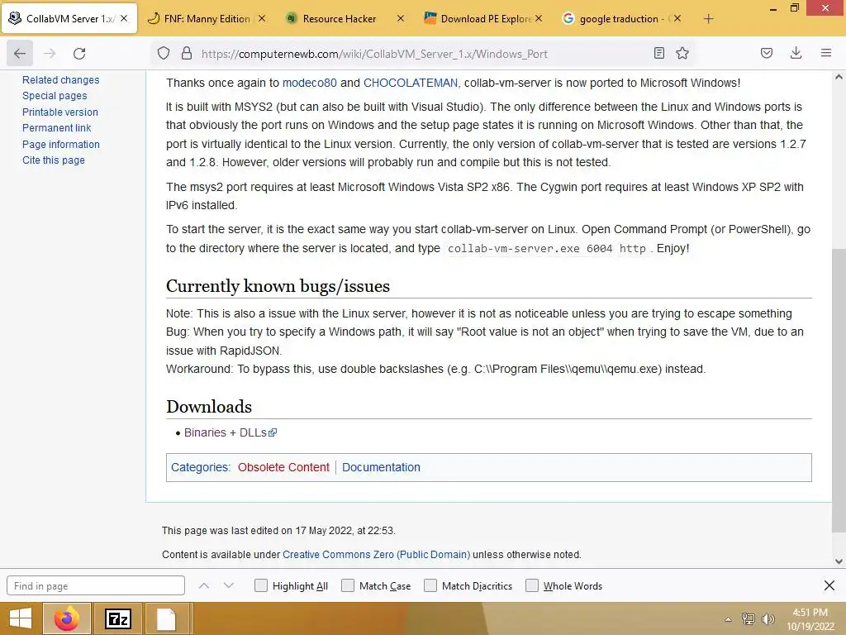Enable Whole Words checkbox
This screenshot has height=635, width=846.
point(532,585)
